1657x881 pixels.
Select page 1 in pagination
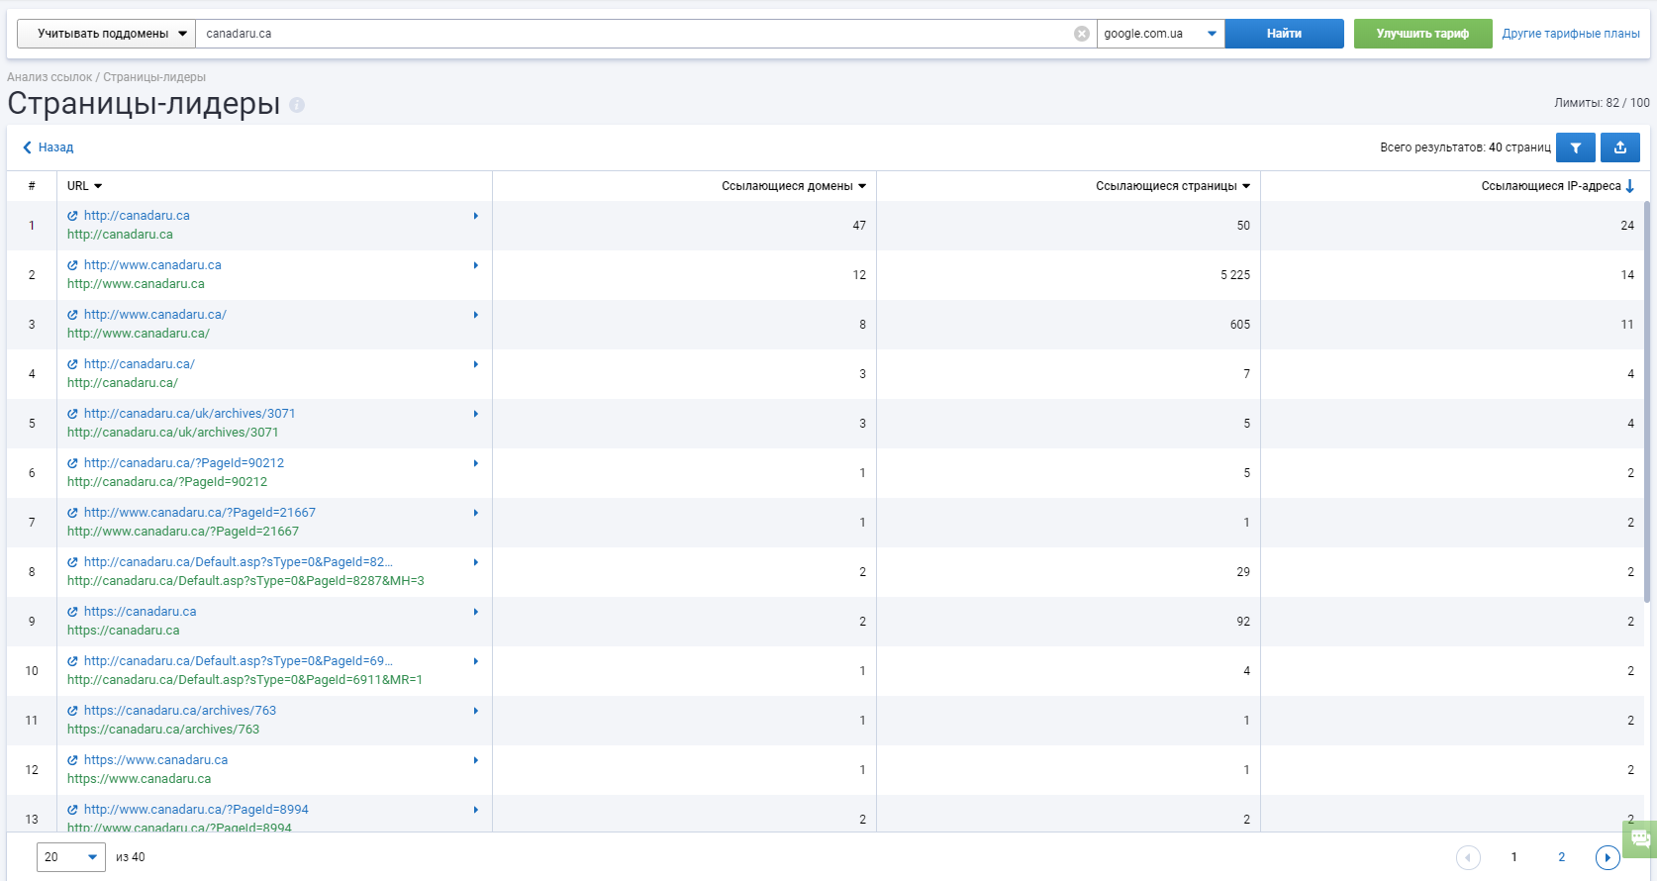pyautogui.click(x=1513, y=857)
